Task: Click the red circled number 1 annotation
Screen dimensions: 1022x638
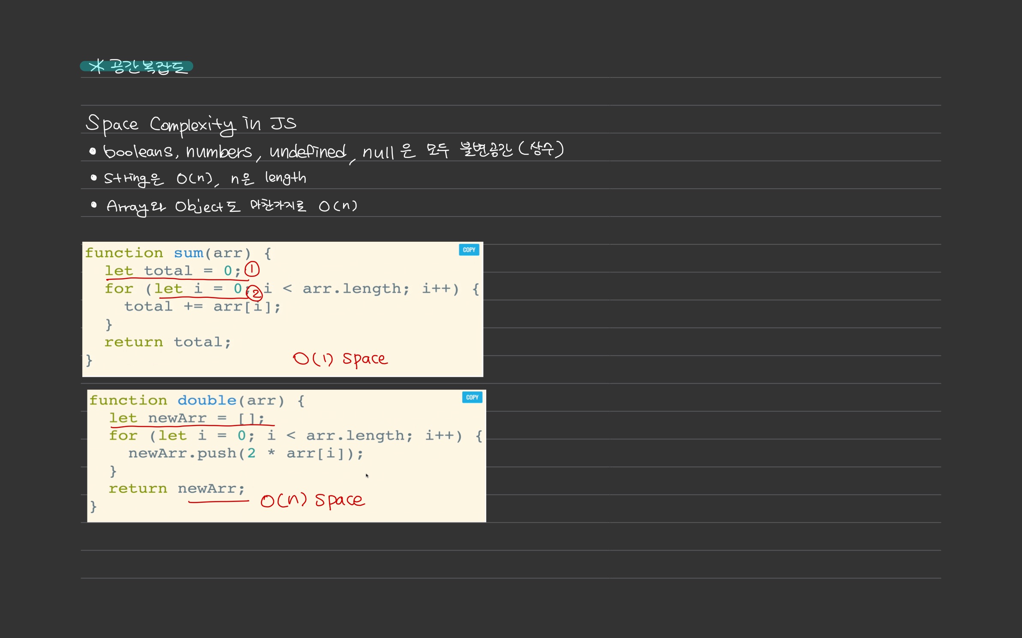Action: tap(252, 269)
